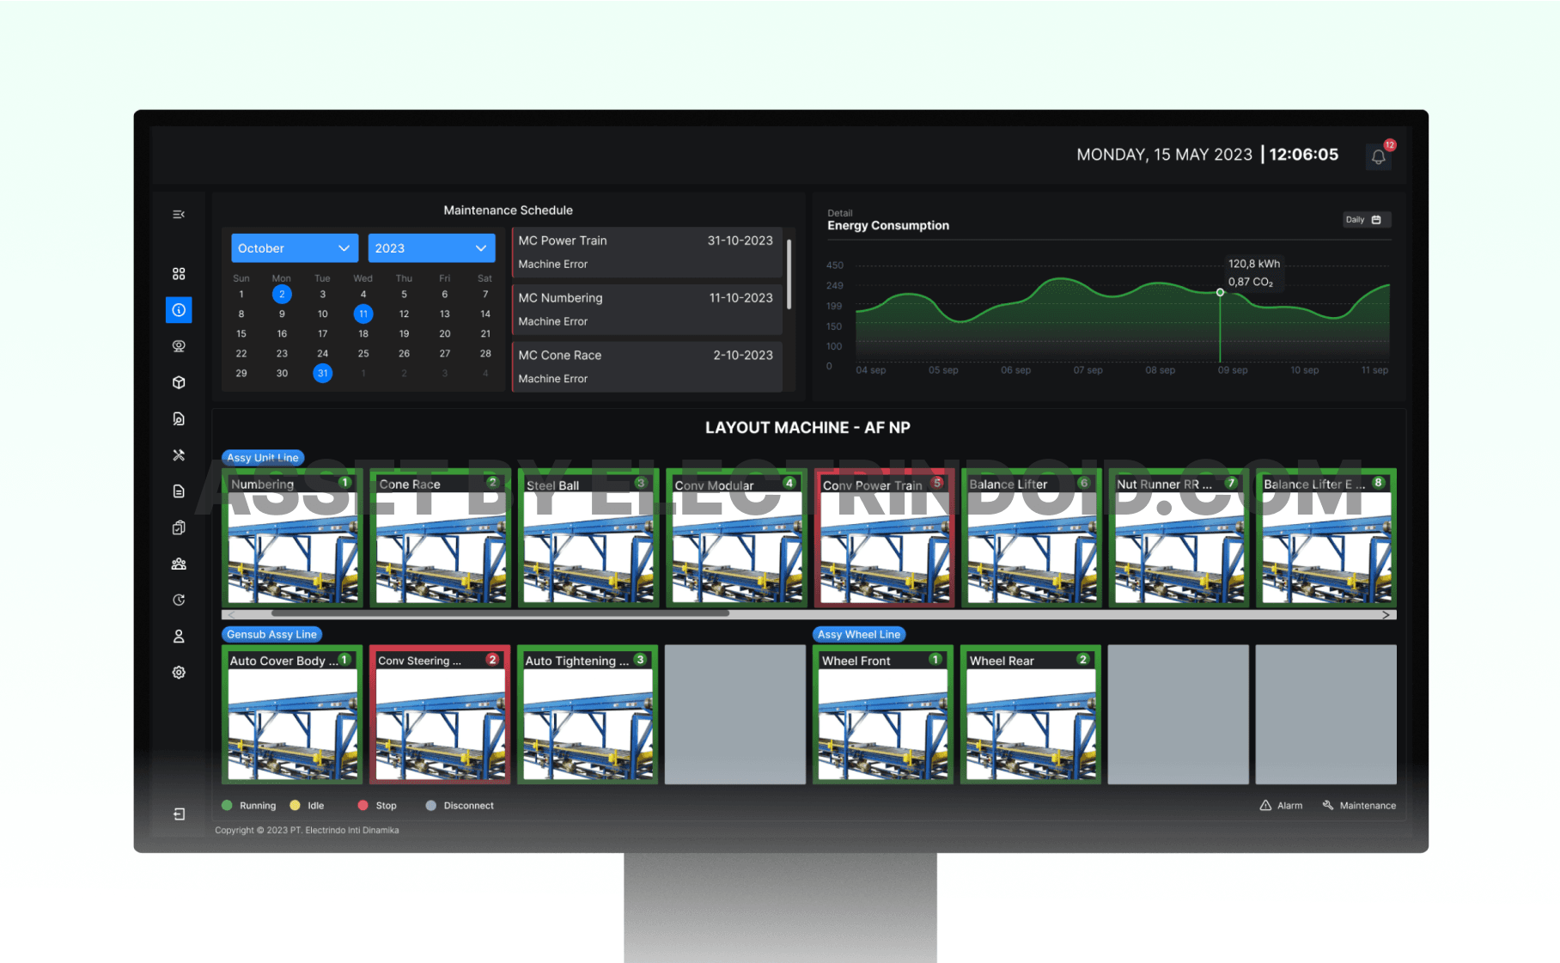Screen dimensions: 1560x963
Task: Open the October month dropdown
Action: click(294, 248)
